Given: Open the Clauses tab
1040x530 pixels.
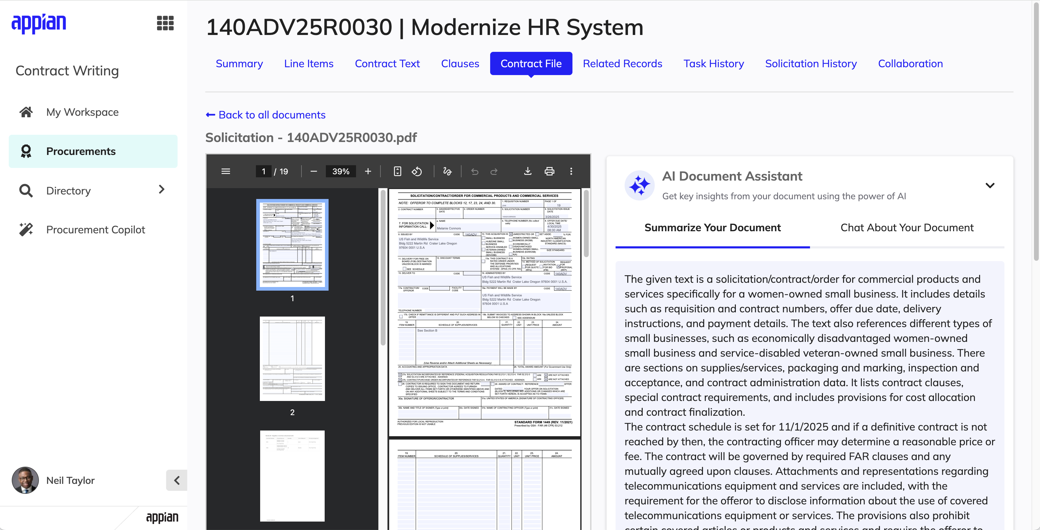Looking at the screenshot, I should pos(460,63).
